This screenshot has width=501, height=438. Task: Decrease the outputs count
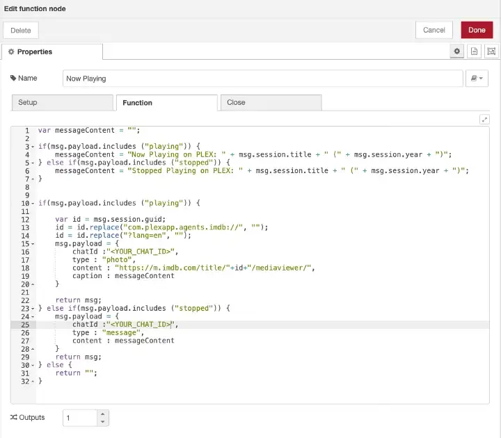coord(102,422)
